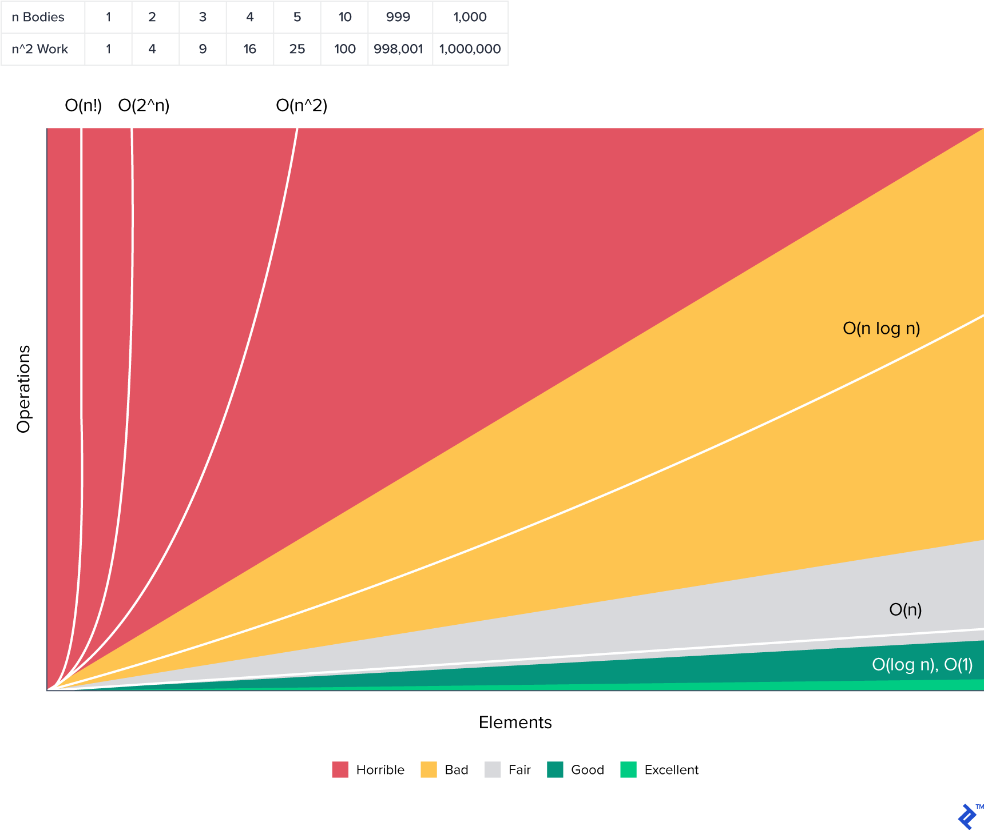This screenshot has width=984, height=830.
Task: Click the Elements x-axis title
Action: click(515, 723)
